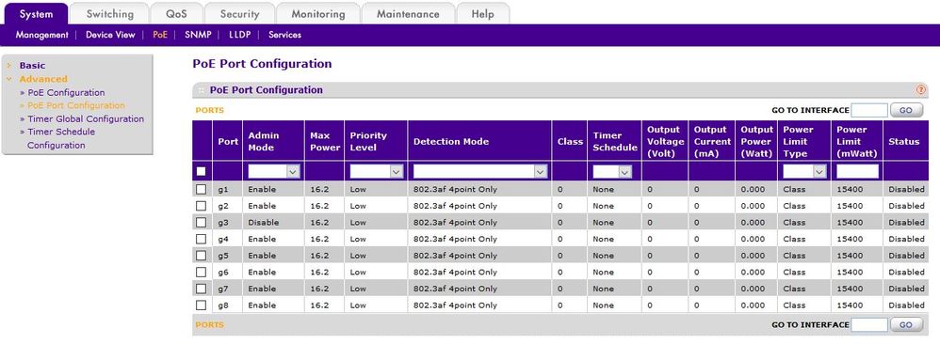Focus the Power Limit mWatt input field

point(857,172)
